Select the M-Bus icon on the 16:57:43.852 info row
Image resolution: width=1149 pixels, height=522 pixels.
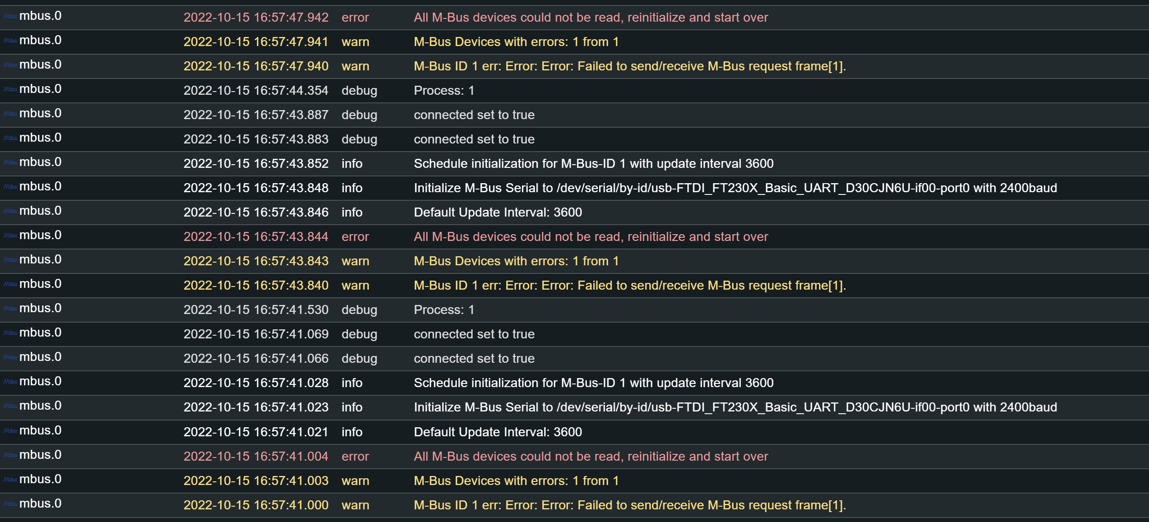pyautogui.click(x=10, y=162)
